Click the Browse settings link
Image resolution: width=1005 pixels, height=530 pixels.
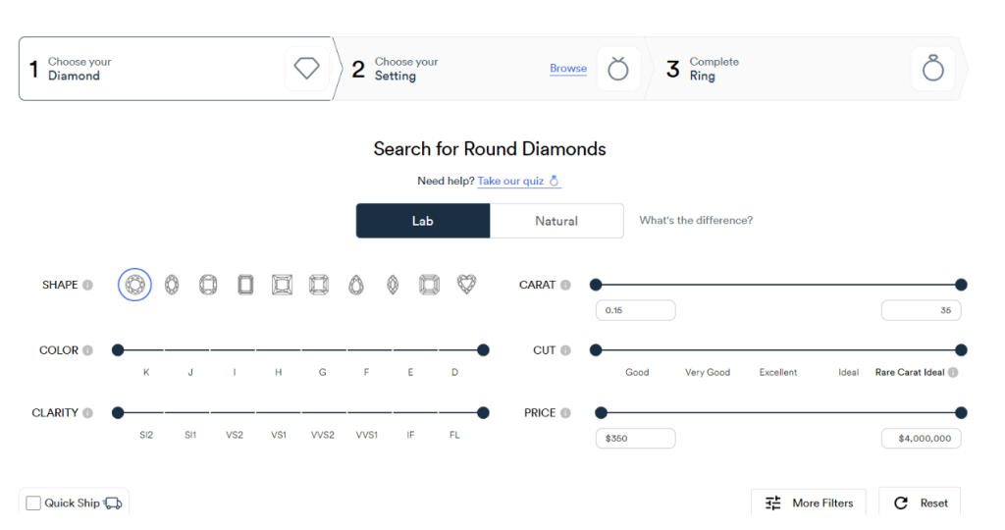[x=568, y=69]
